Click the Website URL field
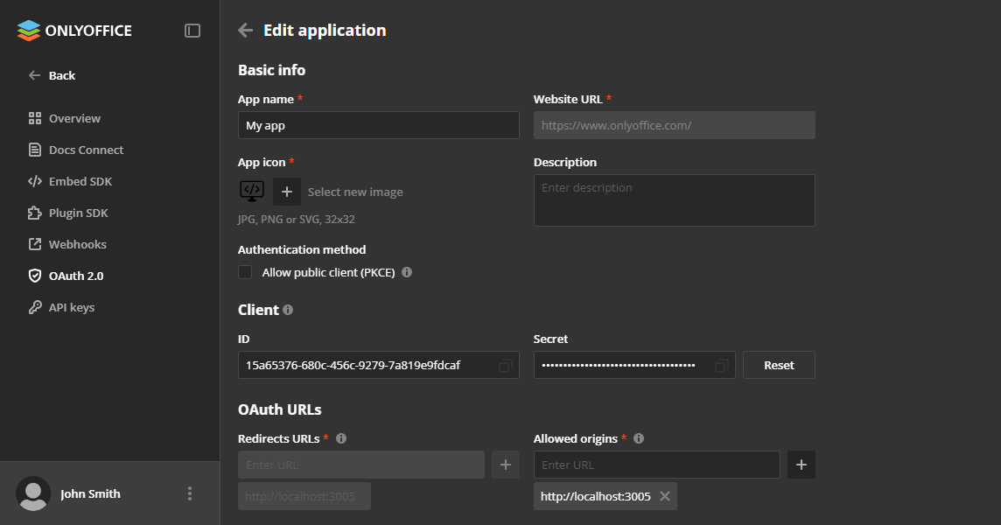 (x=674, y=125)
